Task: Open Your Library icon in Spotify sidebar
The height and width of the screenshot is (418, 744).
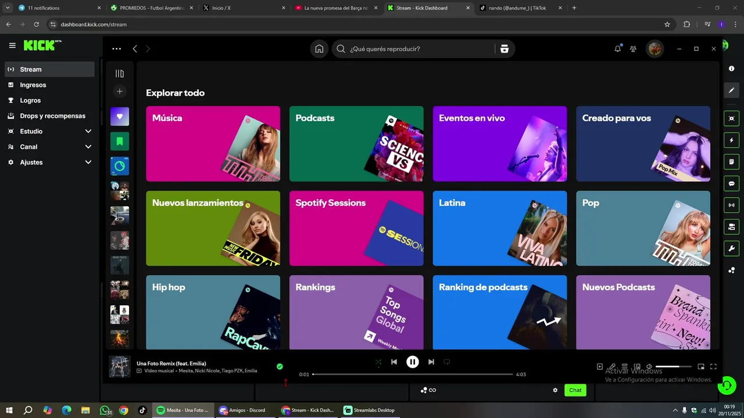Action: pos(120,74)
